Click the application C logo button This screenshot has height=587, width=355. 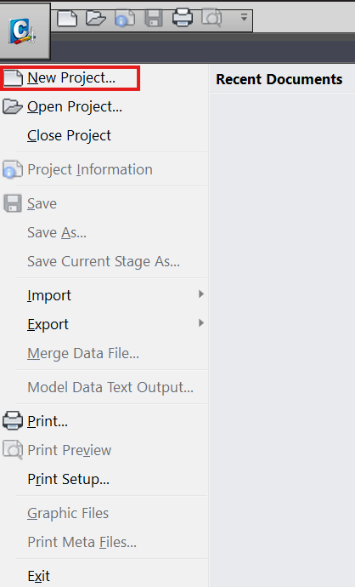pos(25,31)
